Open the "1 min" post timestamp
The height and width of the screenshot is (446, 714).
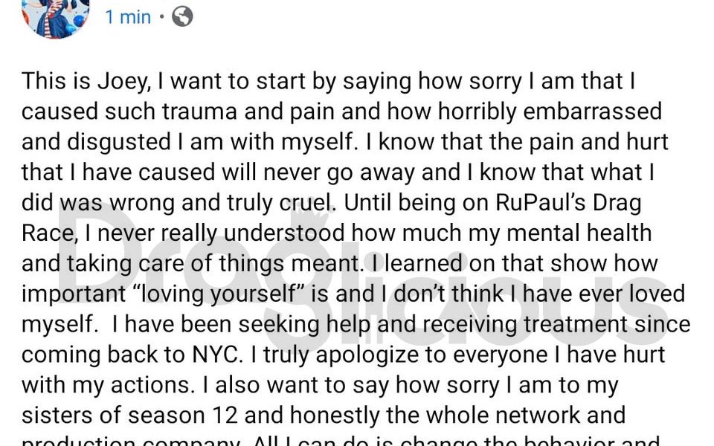[128, 17]
